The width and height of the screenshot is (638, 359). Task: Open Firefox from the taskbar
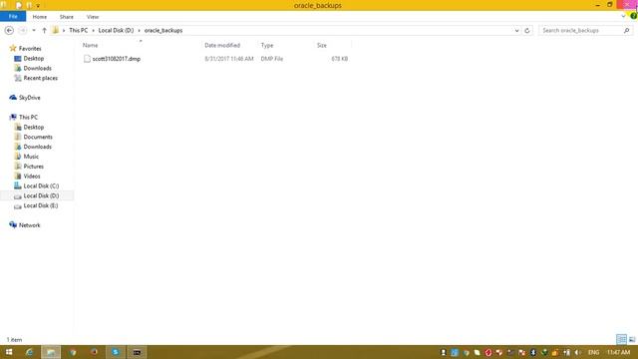tap(94, 352)
